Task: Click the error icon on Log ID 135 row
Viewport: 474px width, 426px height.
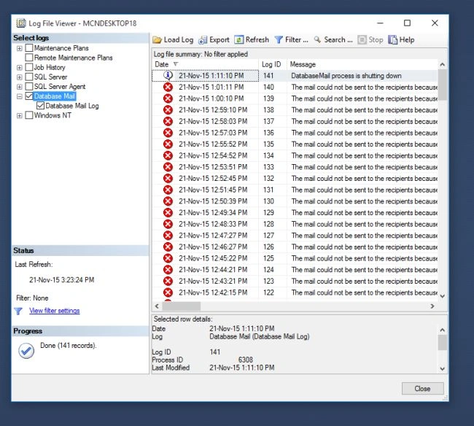Action: point(168,144)
